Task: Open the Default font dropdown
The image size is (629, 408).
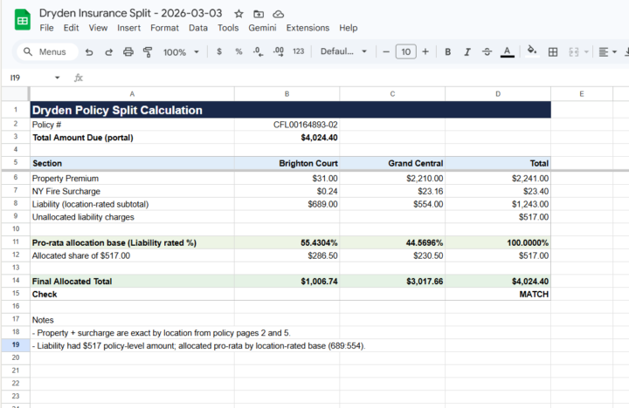Action: pyautogui.click(x=343, y=51)
